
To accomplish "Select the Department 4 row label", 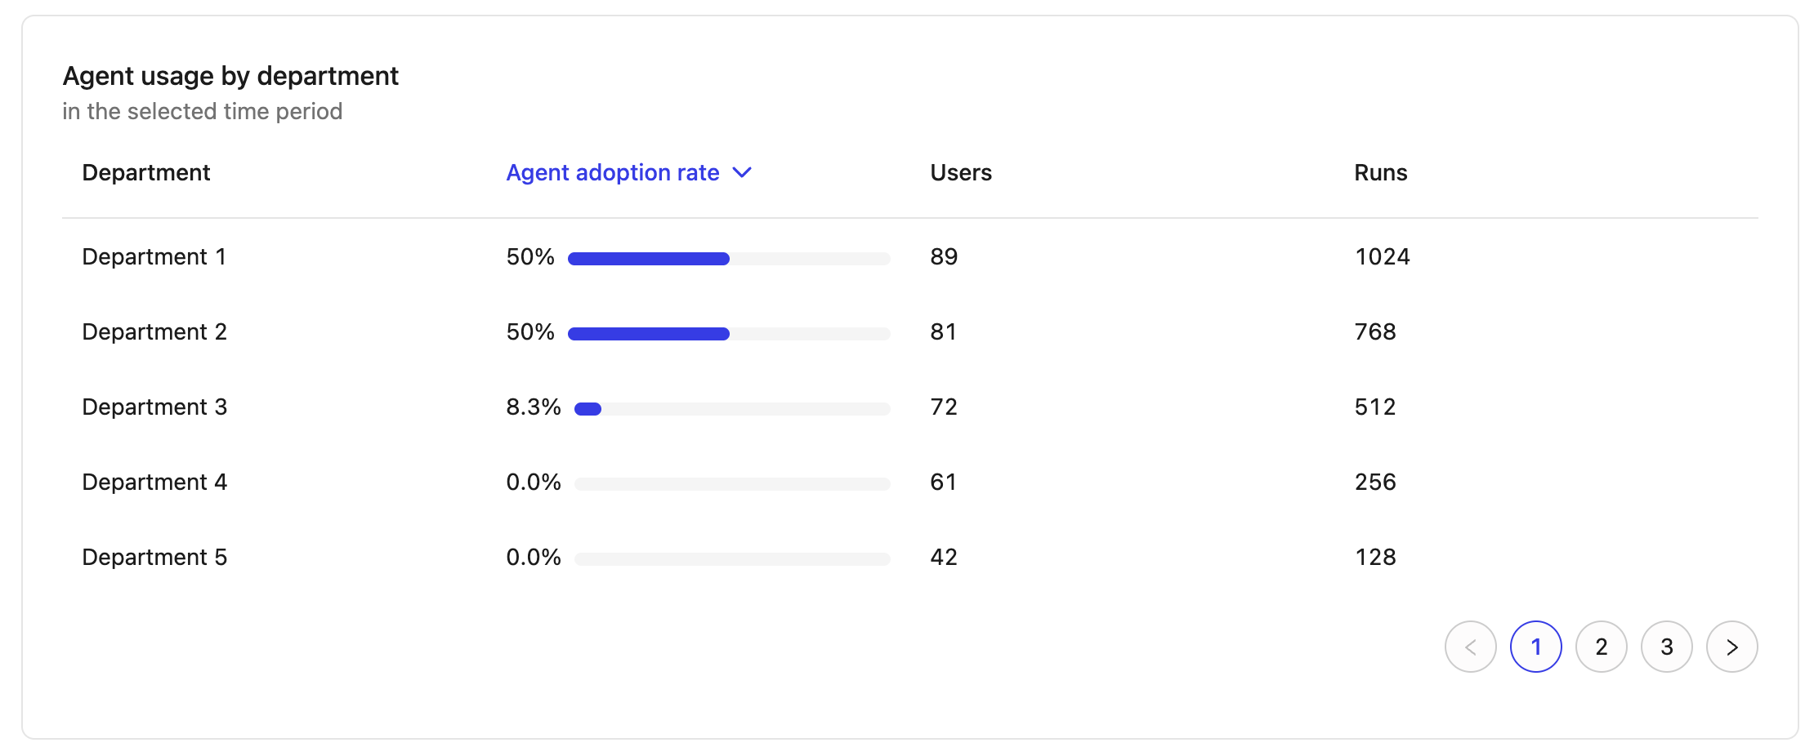I will [154, 483].
